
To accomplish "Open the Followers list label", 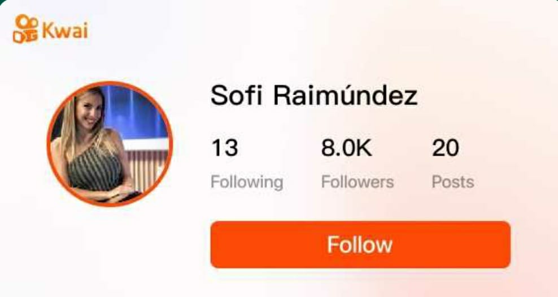I will pos(358,182).
